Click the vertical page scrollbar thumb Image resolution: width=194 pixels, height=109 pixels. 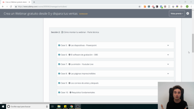pos(193,43)
